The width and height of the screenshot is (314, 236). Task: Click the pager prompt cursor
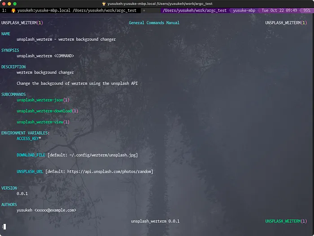pos(4,227)
